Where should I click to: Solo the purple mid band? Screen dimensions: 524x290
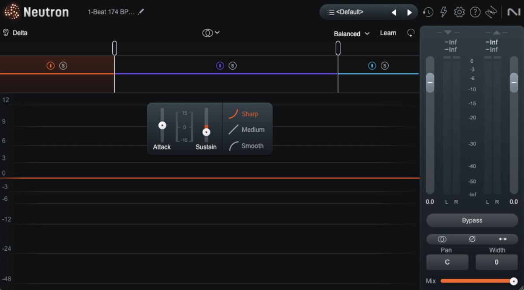(233, 66)
